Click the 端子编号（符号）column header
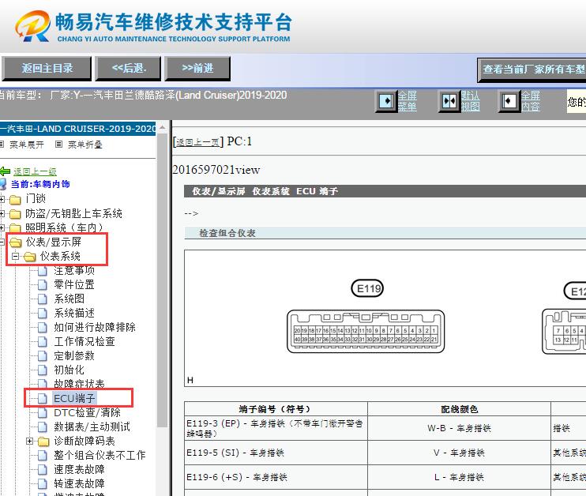The width and height of the screenshot is (586, 496). (x=276, y=409)
